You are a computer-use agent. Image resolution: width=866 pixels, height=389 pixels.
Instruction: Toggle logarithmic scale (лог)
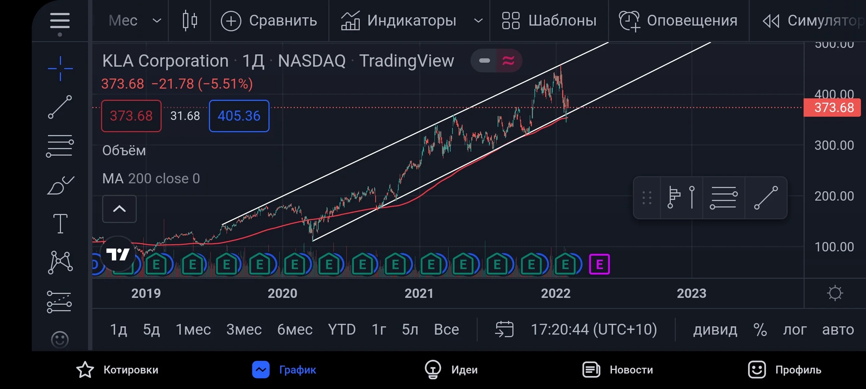[x=795, y=330]
